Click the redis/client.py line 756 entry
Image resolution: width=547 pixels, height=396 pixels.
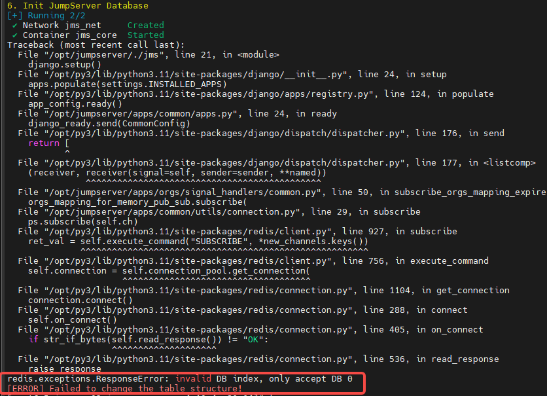253,261
